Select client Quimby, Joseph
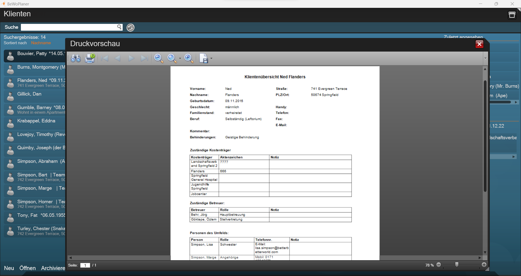This screenshot has width=521, height=276. click(34, 150)
